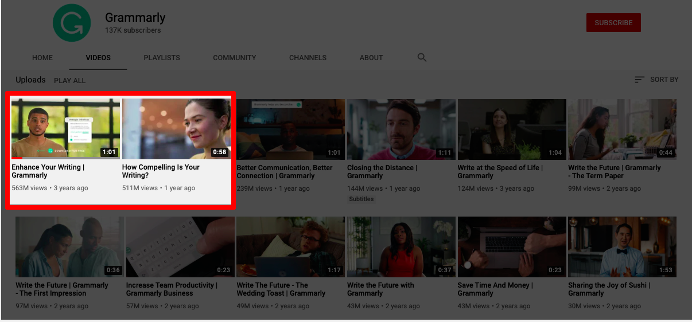This screenshot has height=322, width=692.
Task: Open Write the Future with Grammarly thumbnail
Action: point(401,247)
